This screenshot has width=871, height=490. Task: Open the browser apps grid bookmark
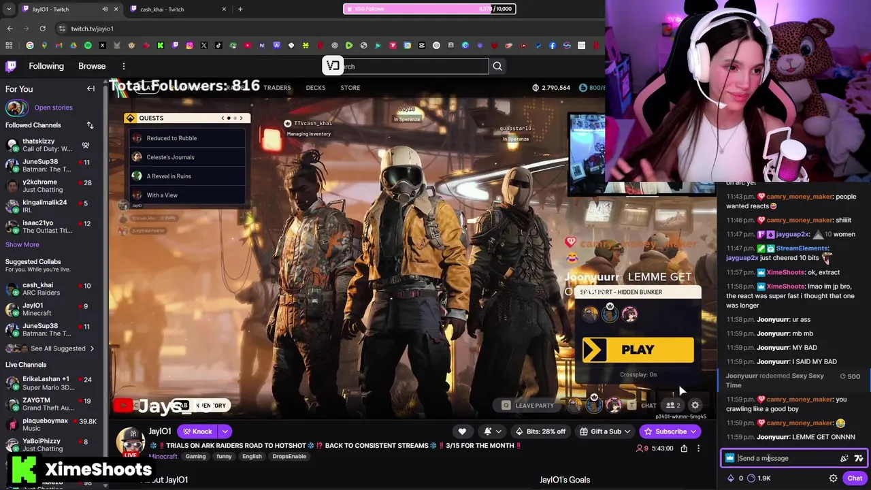pyautogui.click(x=9, y=46)
